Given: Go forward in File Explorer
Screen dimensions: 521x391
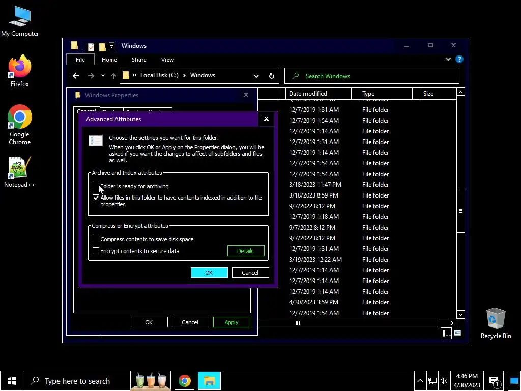Looking at the screenshot, I should click(x=91, y=76).
